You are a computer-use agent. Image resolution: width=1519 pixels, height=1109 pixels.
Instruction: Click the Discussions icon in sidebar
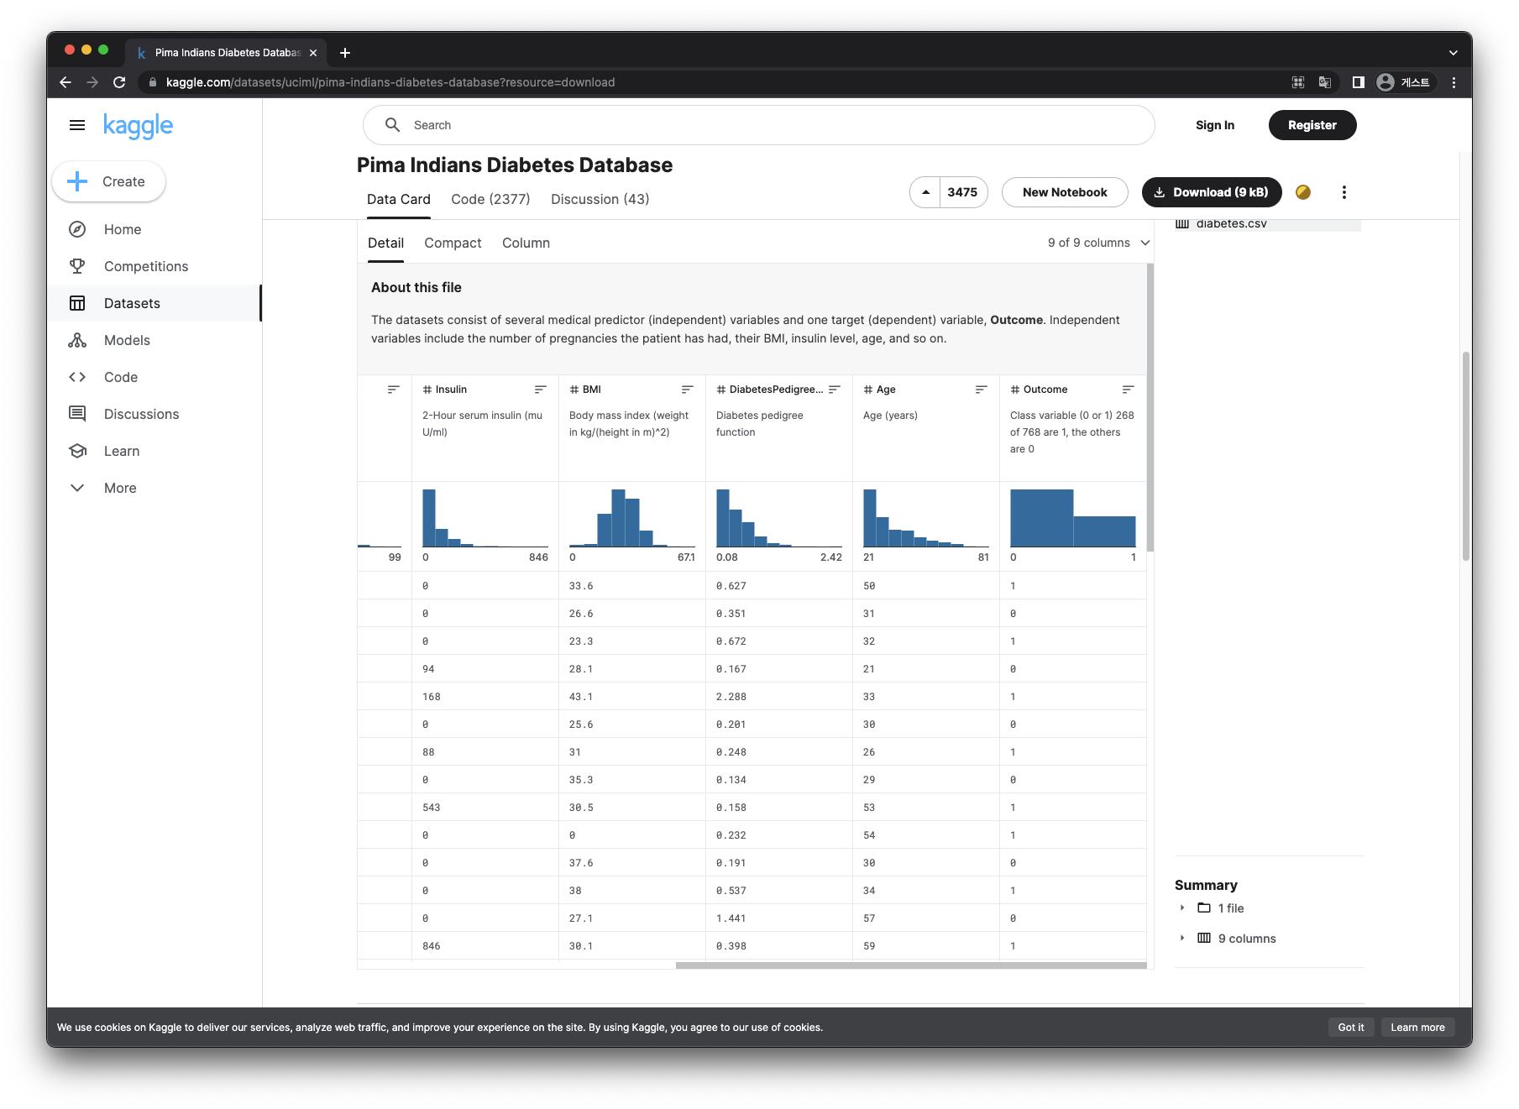coord(77,414)
